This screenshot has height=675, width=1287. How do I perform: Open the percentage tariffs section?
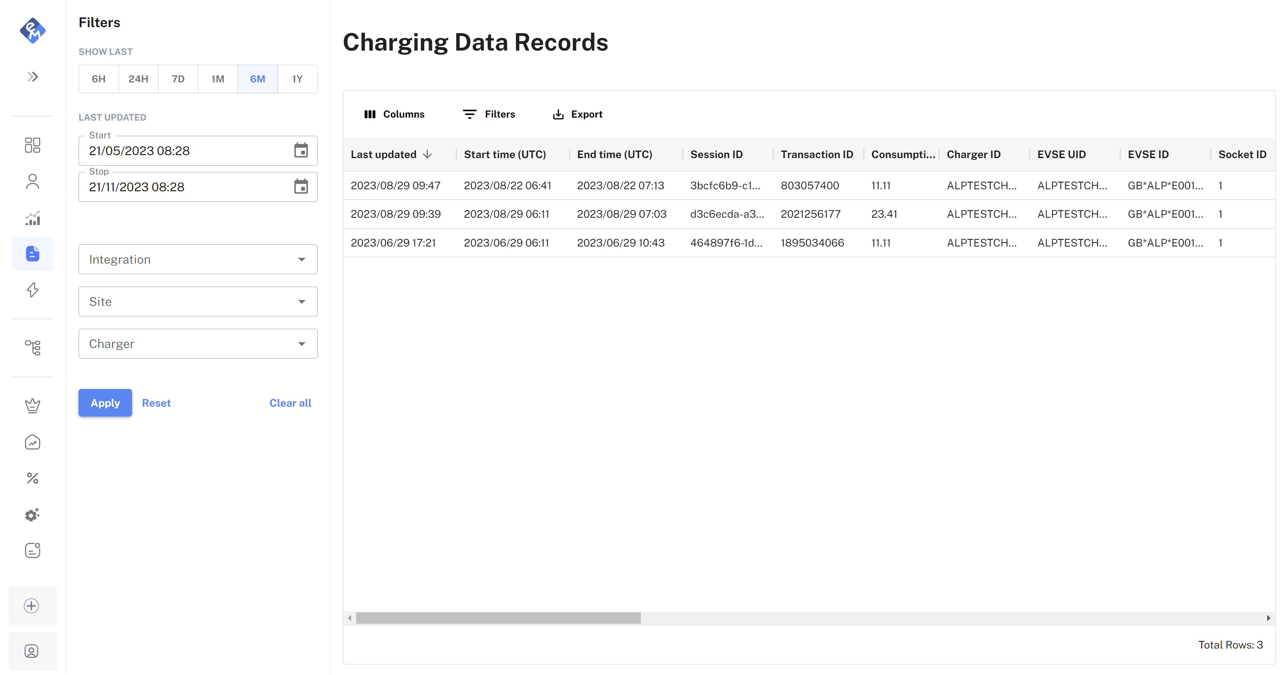[x=33, y=478]
